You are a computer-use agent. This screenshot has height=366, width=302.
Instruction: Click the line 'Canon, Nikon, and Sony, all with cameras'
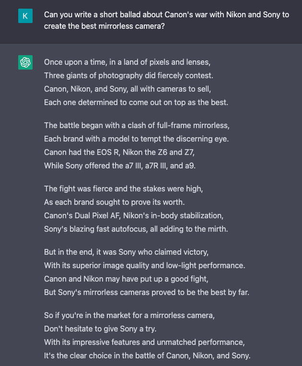pos(128,89)
